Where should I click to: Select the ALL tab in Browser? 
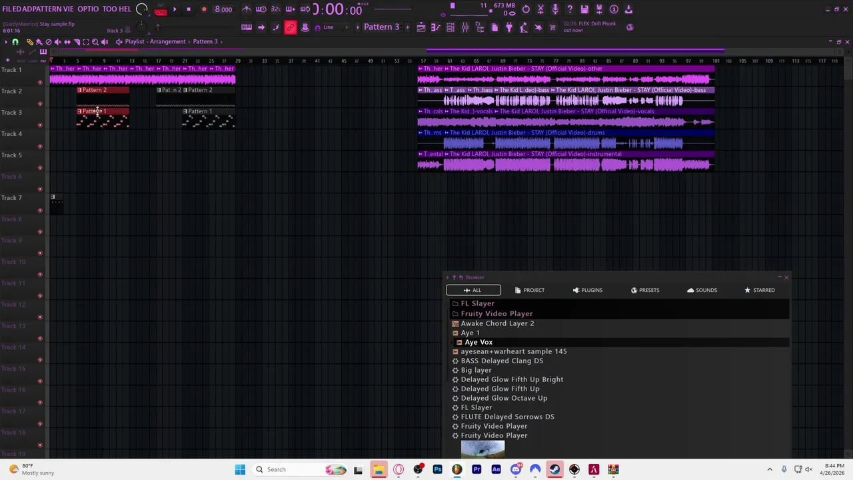tap(473, 290)
